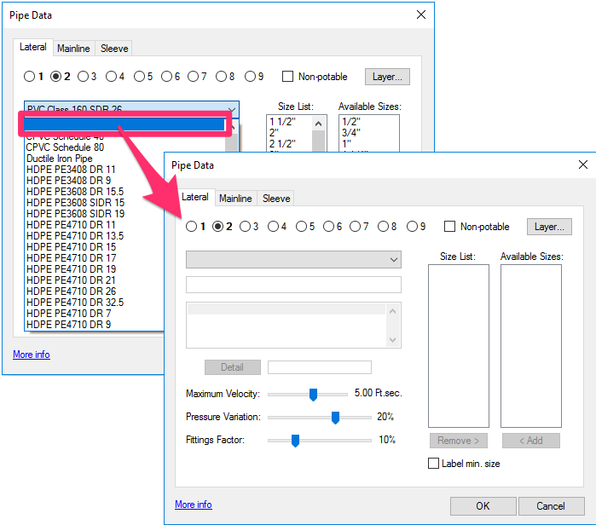Select radio button 7 in front Pipe Data dialog
Screen dimensions: 596x525
[356, 227]
